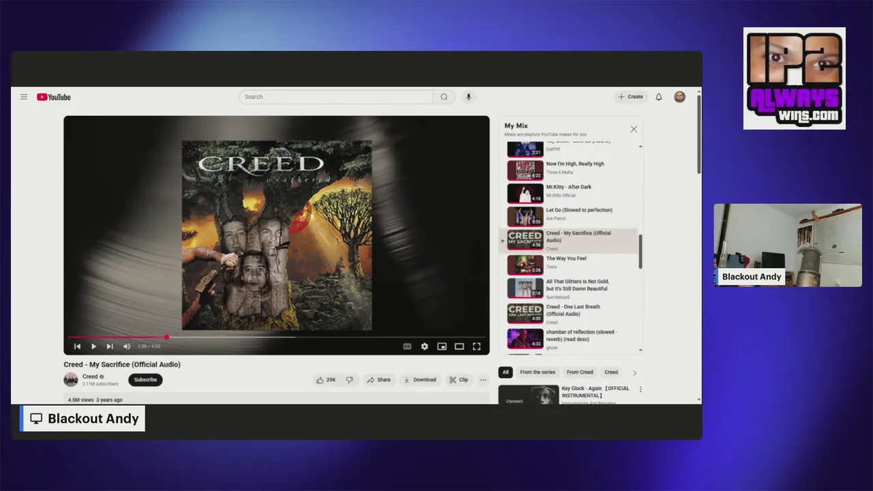
Task: Skip to next video in player
Action: pyautogui.click(x=110, y=346)
